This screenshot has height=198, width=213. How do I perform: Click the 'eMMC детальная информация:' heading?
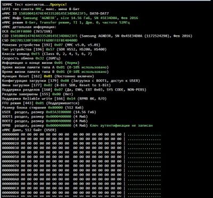click(29, 27)
